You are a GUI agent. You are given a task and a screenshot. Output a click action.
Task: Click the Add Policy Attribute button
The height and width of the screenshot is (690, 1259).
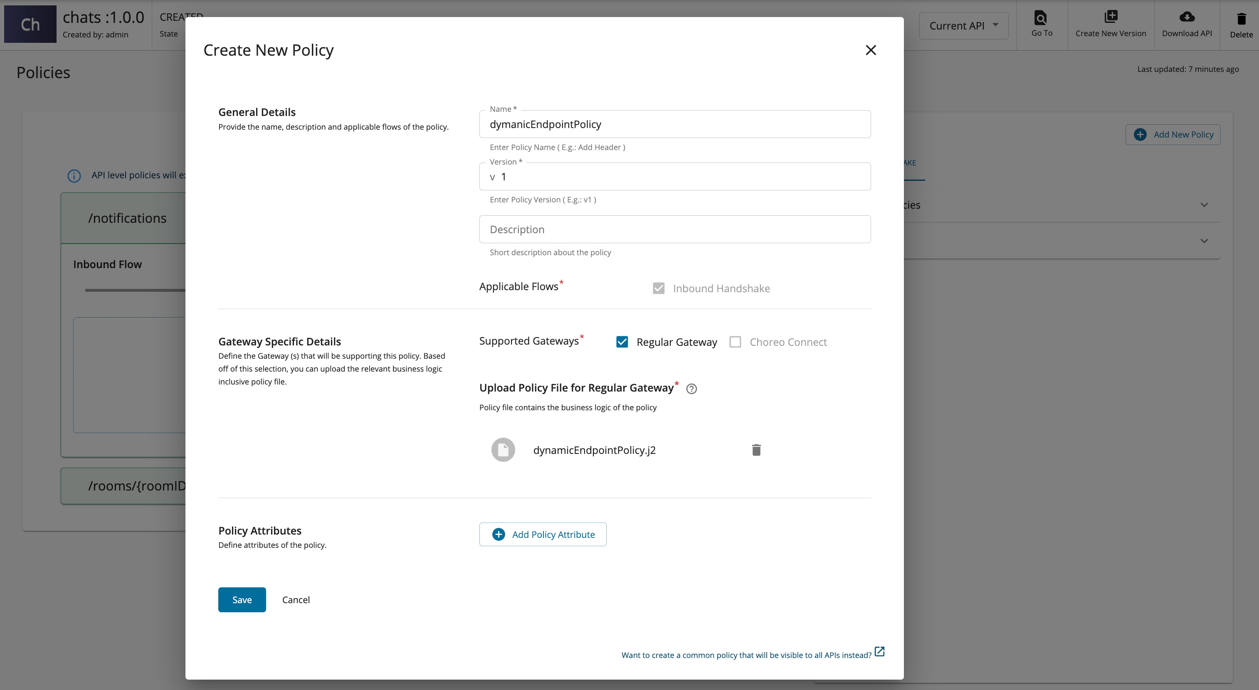pyautogui.click(x=543, y=534)
